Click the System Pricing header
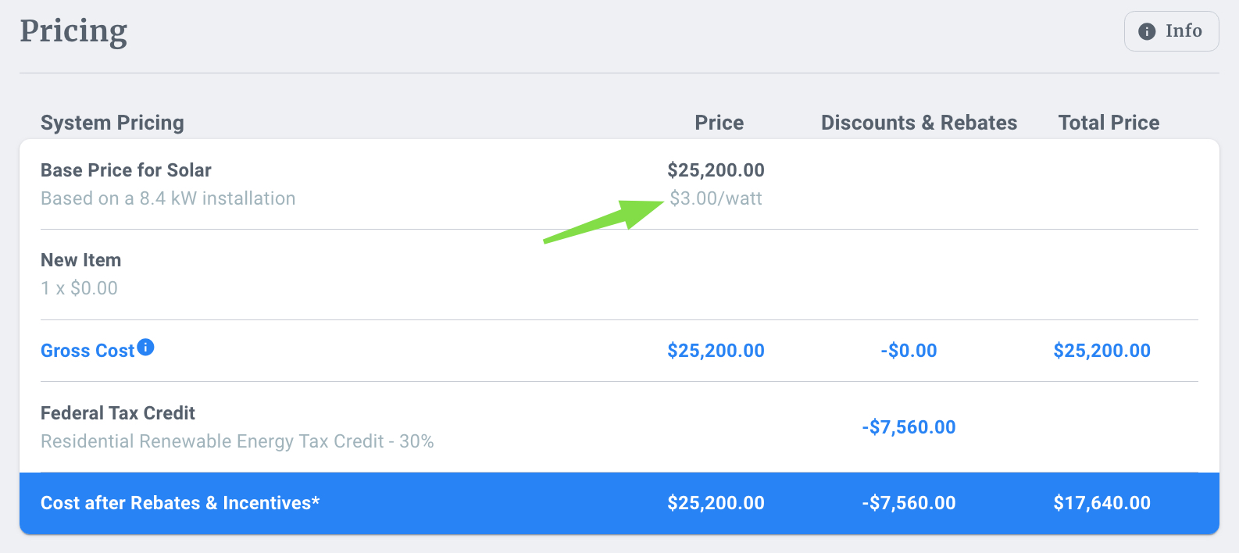Screen dimensions: 1239x553 pos(112,123)
